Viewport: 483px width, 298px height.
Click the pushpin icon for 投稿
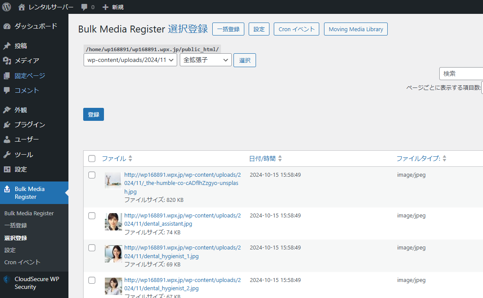tap(7, 46)
